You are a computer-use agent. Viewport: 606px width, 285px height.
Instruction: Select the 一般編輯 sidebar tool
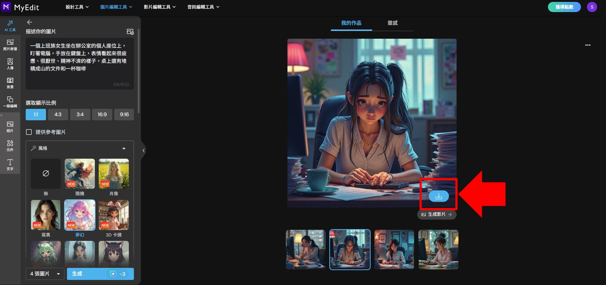[10, 102]
